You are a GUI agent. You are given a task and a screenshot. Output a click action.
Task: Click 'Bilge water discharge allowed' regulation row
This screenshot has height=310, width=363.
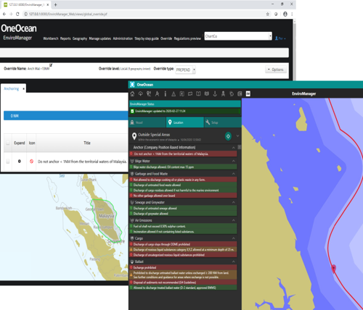pos(183,167)
